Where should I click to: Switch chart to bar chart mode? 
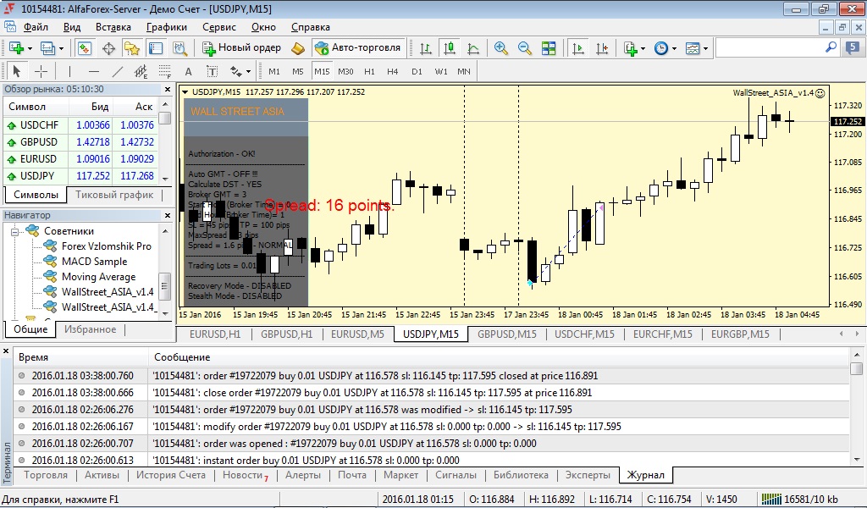point(426,48)
